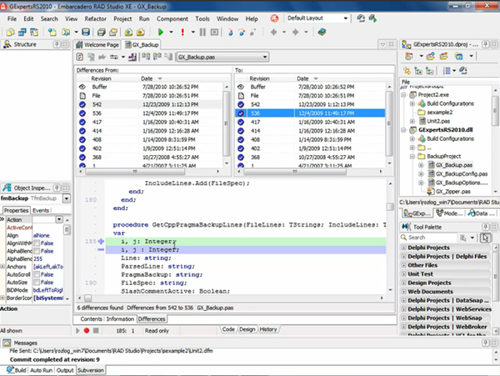Toggle the AutoSize False checkbox

(x=37, y=281)
